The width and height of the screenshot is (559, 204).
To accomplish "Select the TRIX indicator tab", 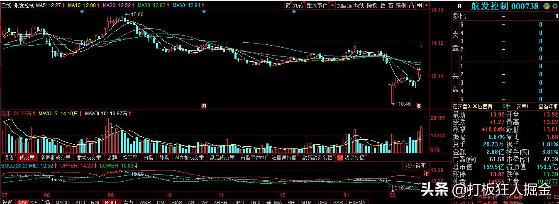I will click(254, 202).
